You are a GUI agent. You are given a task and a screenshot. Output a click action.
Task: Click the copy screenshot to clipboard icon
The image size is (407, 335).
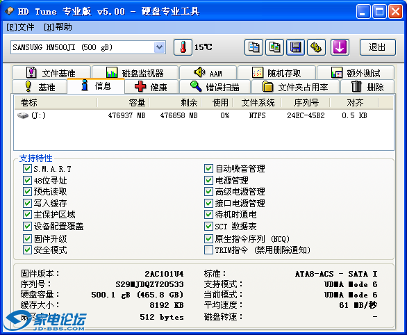click(274, 47)
